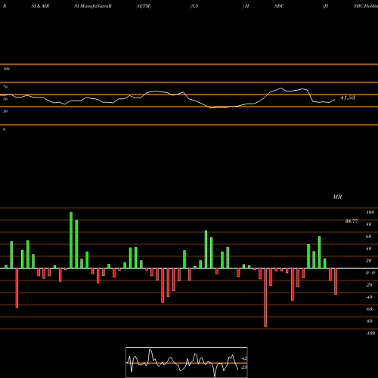Image resolution: width=378 pixels, height=378 pixels.
Task: Click the last red MR bar at right
Action: click(336, 281)
